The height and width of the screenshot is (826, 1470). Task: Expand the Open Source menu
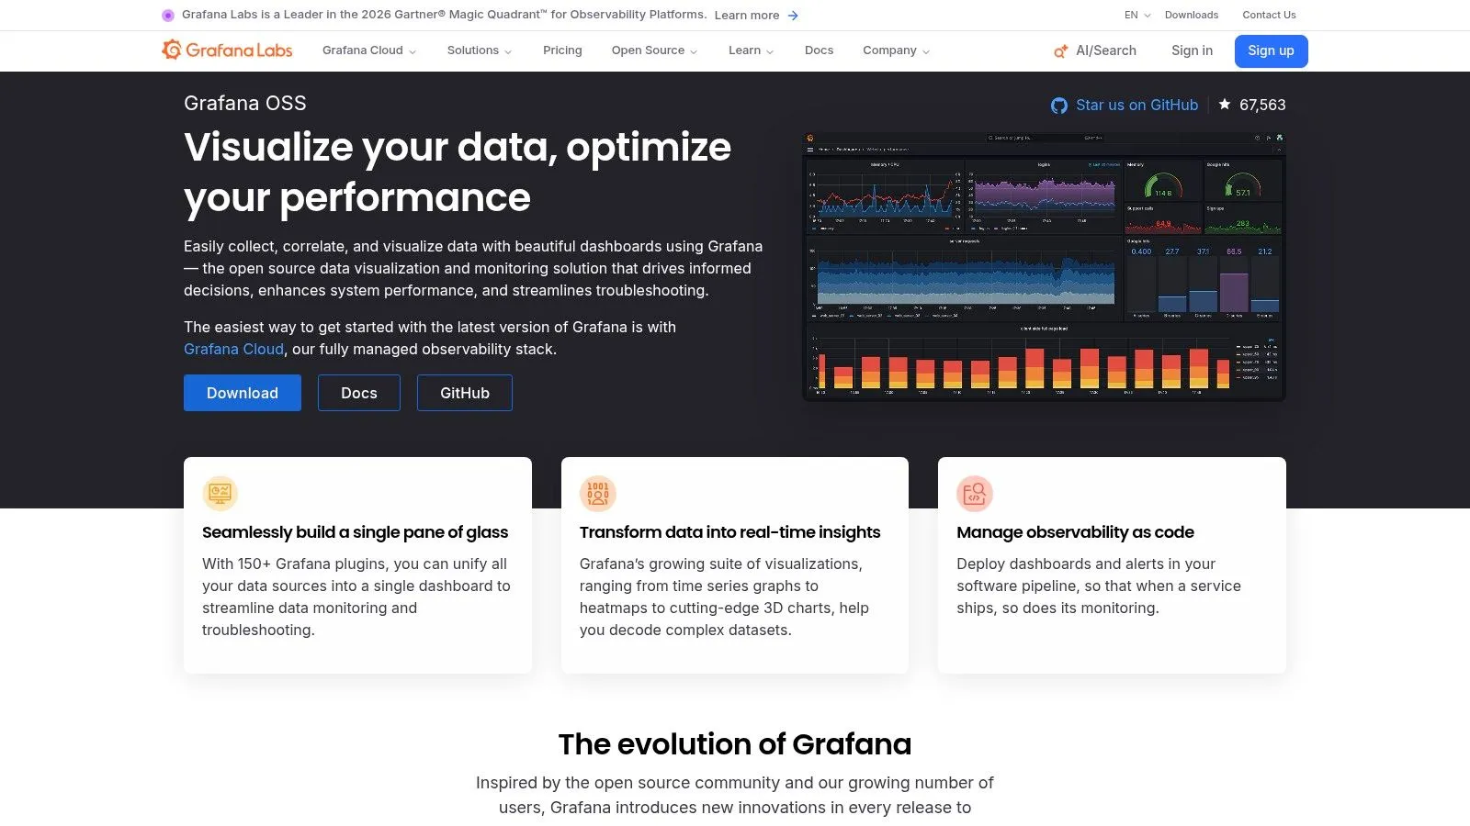(654, 50)
